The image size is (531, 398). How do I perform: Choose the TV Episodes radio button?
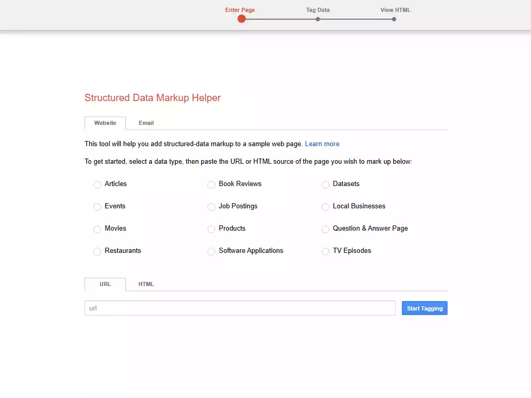click(x=325, y=252)
